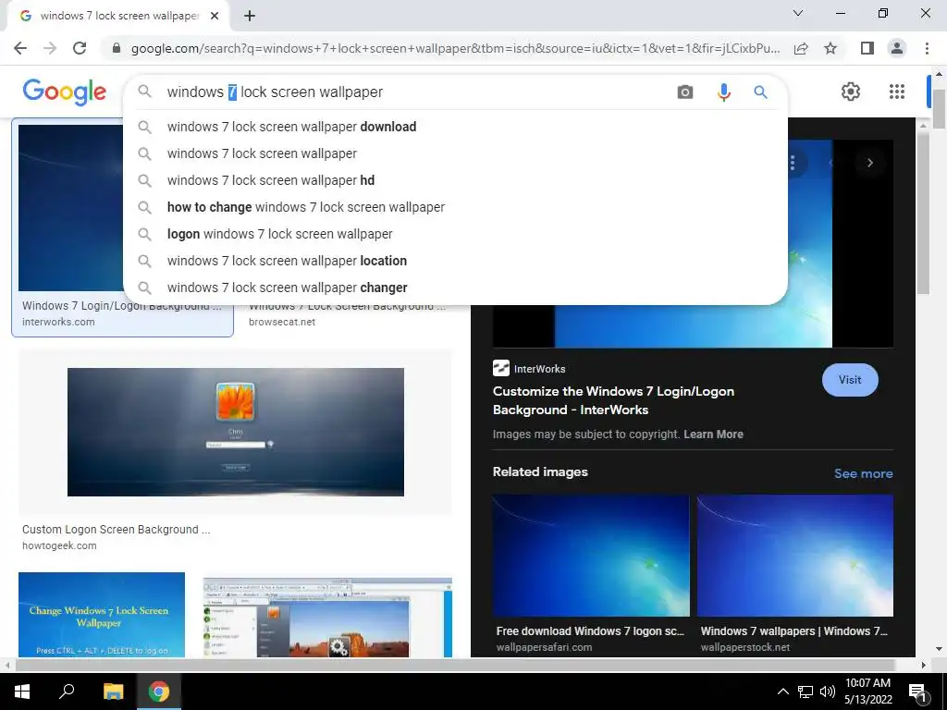Search by image with the camera icon
This screenshot has width=947, height=710.
(x=685, y=92)
